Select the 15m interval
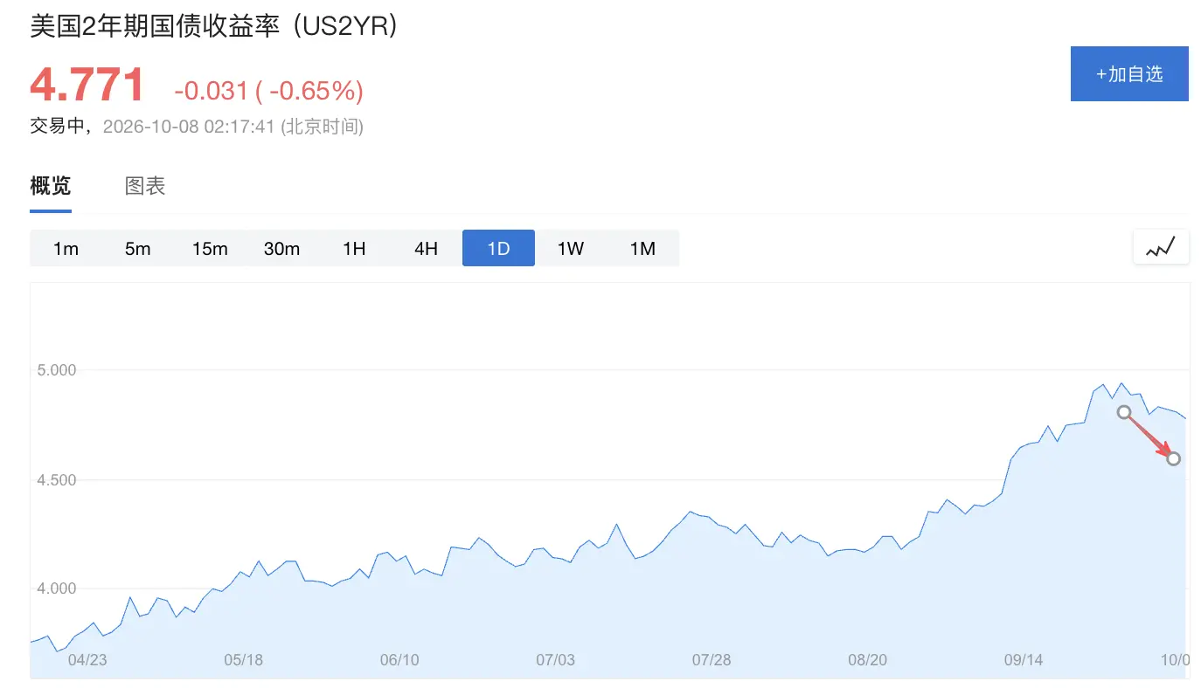The height and width of the screenshot is (695, 1201). (x=210, y=249)
